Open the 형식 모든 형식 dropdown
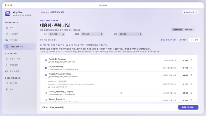This screenshot has width=206, height=116. (x=130, y=34)
